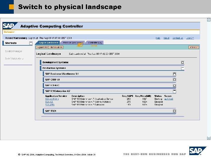The height and width of the screenshot is (158, 211).
Task: Click the Logical Landscape heading
Action: click(48, 54)
